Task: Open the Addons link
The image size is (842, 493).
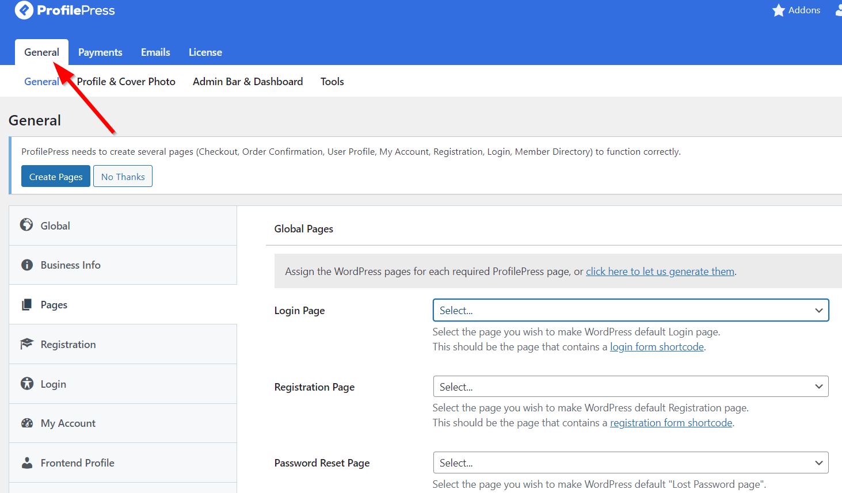Action: (x=796, y=10)
